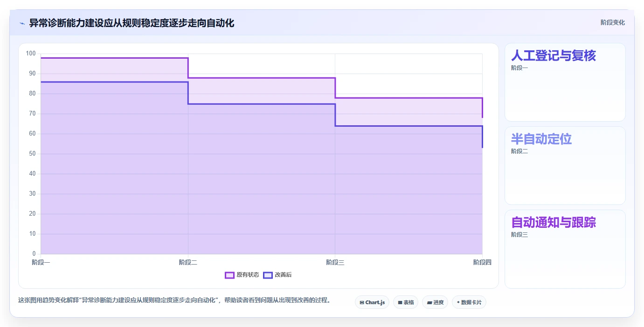
Task: Click the 50 y-axis tick label
Action: 32,154
